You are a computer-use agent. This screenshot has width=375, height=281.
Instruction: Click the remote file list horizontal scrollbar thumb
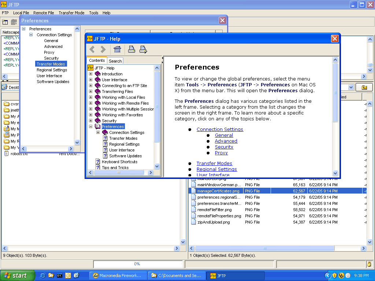coord(264,248)
